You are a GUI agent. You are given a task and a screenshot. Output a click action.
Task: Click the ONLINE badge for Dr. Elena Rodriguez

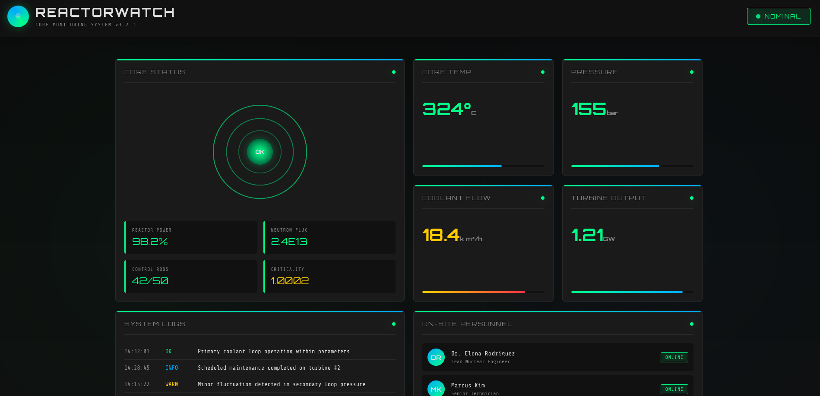click(x=674, y=357)
